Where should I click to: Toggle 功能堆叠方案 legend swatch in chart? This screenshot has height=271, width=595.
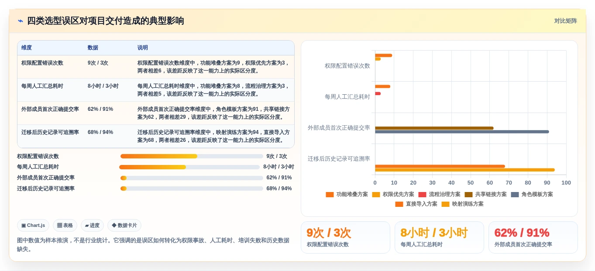click(330, 195)
